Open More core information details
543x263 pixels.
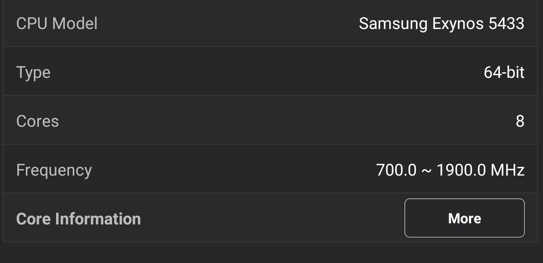pos(464,218)
